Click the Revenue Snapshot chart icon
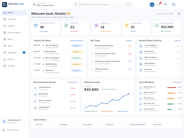 [x=157, y=25]
